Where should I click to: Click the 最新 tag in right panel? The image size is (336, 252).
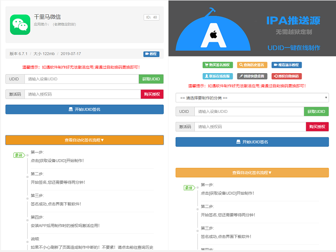[x=190, y=188]
